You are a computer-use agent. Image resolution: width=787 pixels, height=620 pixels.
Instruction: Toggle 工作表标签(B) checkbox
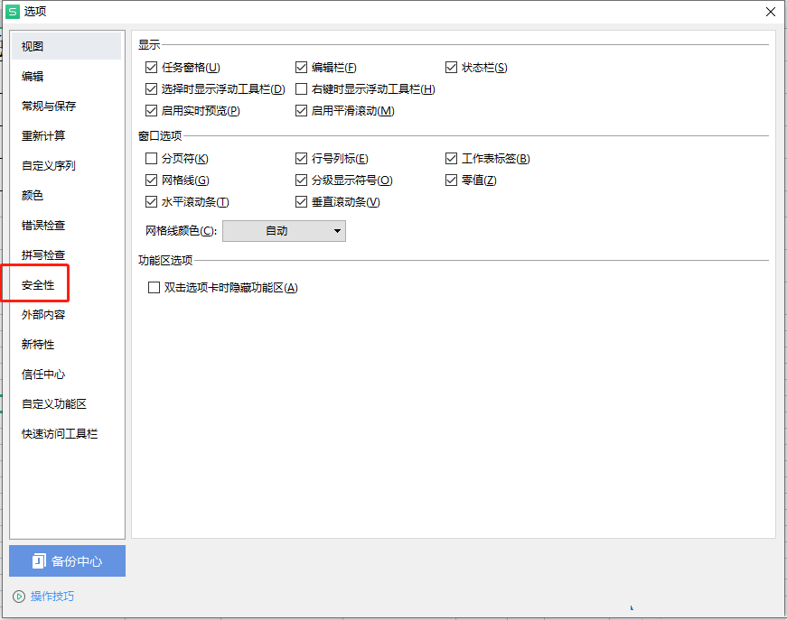point(451,158)
